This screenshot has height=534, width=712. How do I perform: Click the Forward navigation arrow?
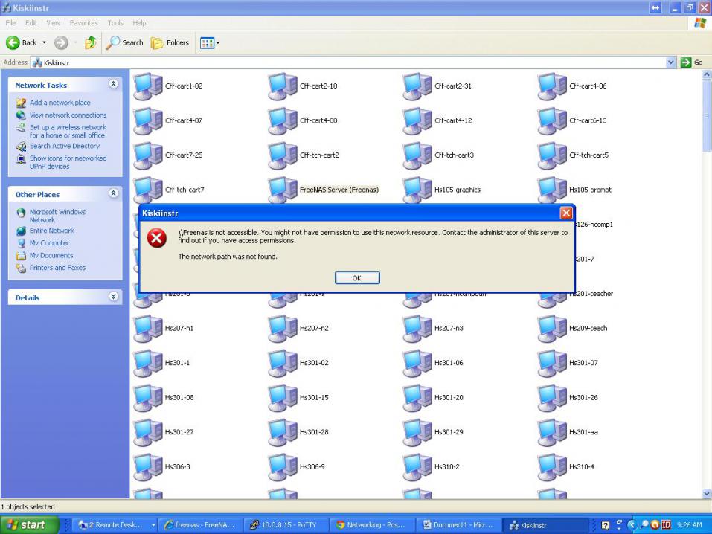point(61,42)
